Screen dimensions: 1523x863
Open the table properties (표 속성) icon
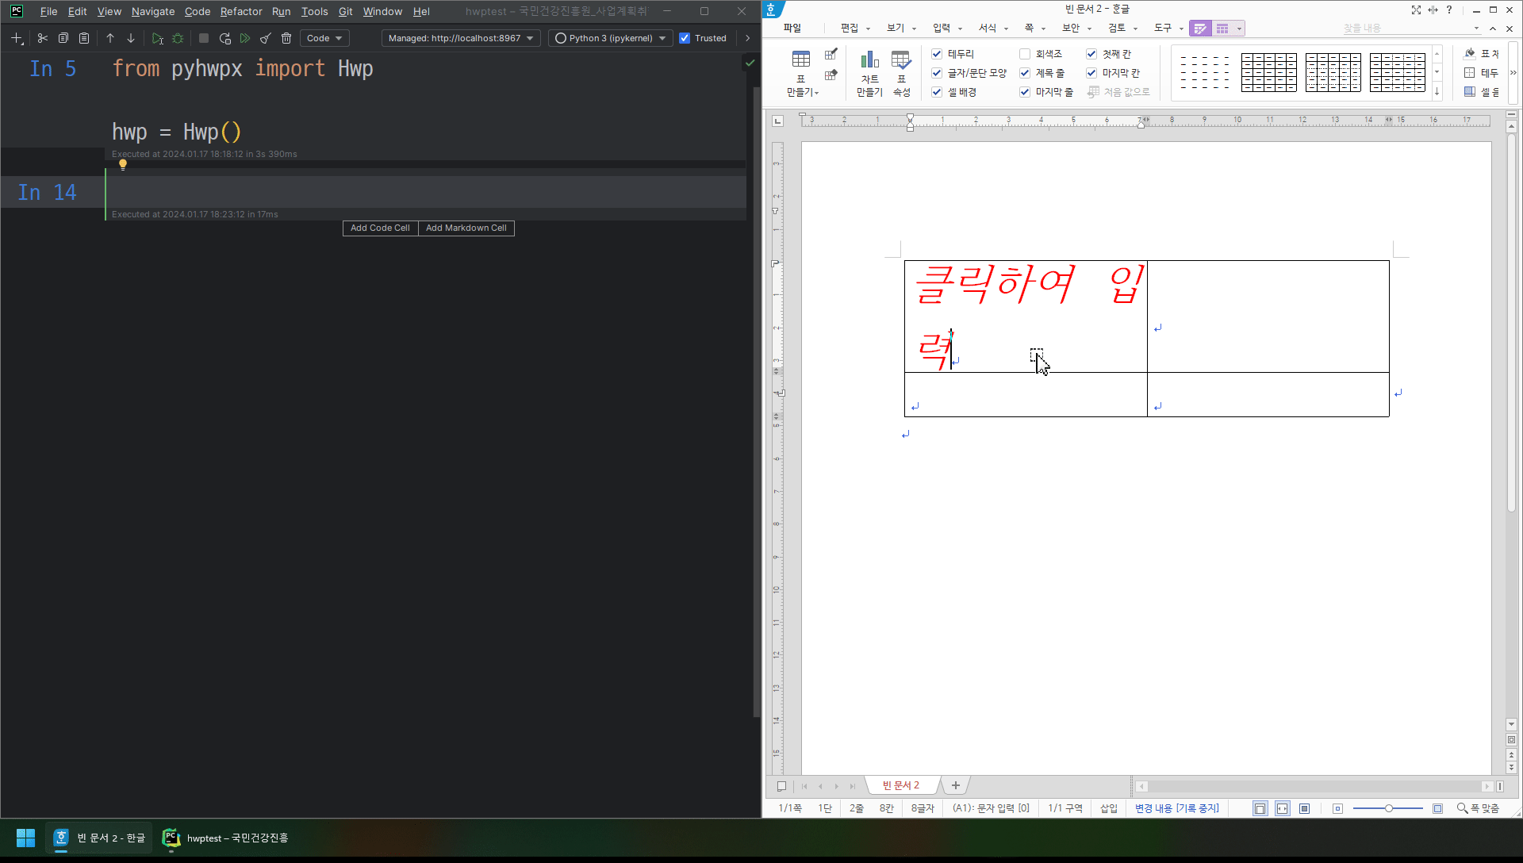(x=901, y=73)
